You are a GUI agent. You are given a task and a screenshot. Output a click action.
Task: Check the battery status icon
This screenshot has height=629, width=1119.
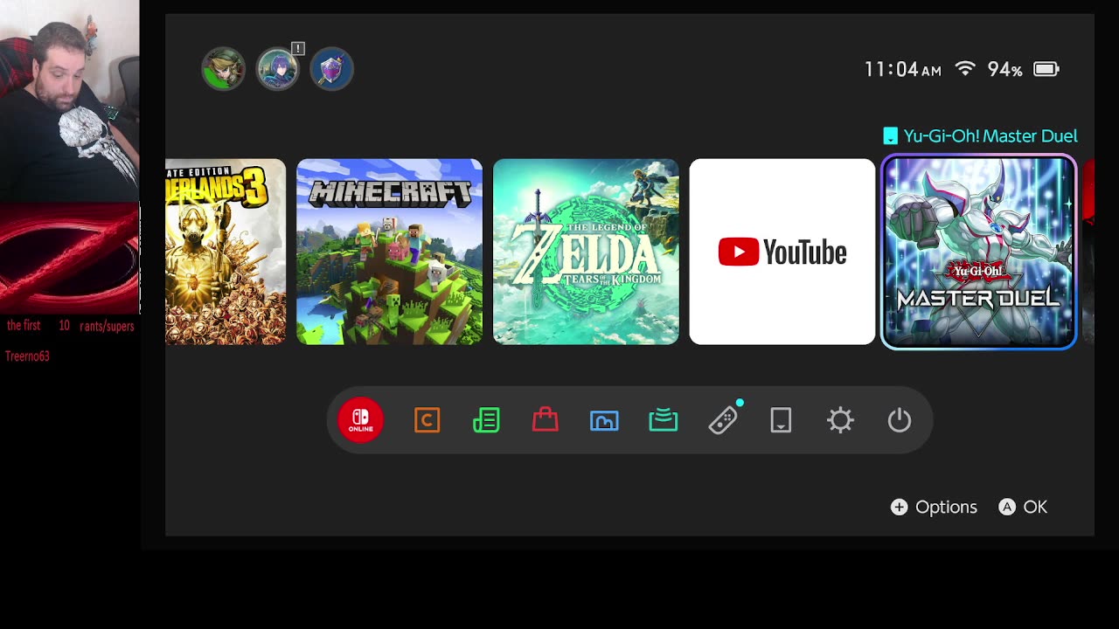(1046, 69)
